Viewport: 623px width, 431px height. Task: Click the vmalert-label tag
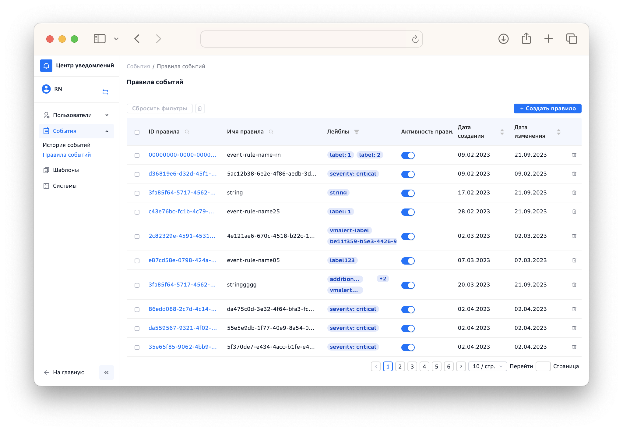pos(349,230)
